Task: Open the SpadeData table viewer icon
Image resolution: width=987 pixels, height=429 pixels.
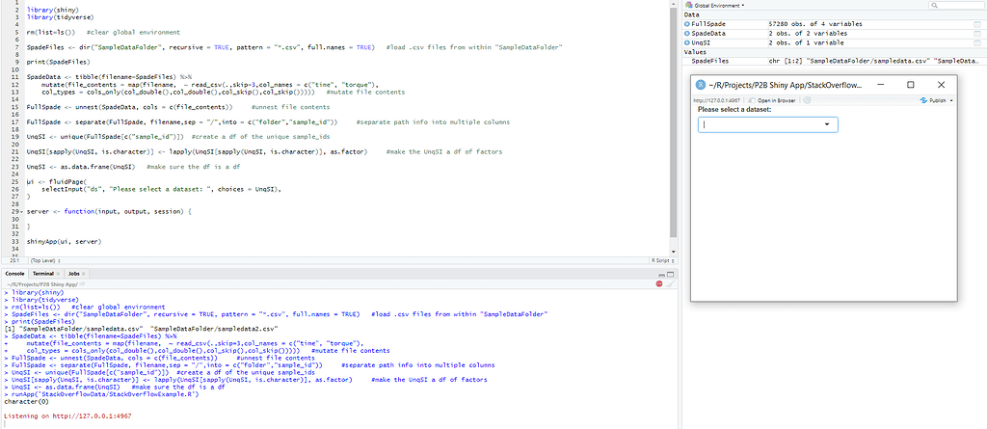Action: [x=978, y=32]
